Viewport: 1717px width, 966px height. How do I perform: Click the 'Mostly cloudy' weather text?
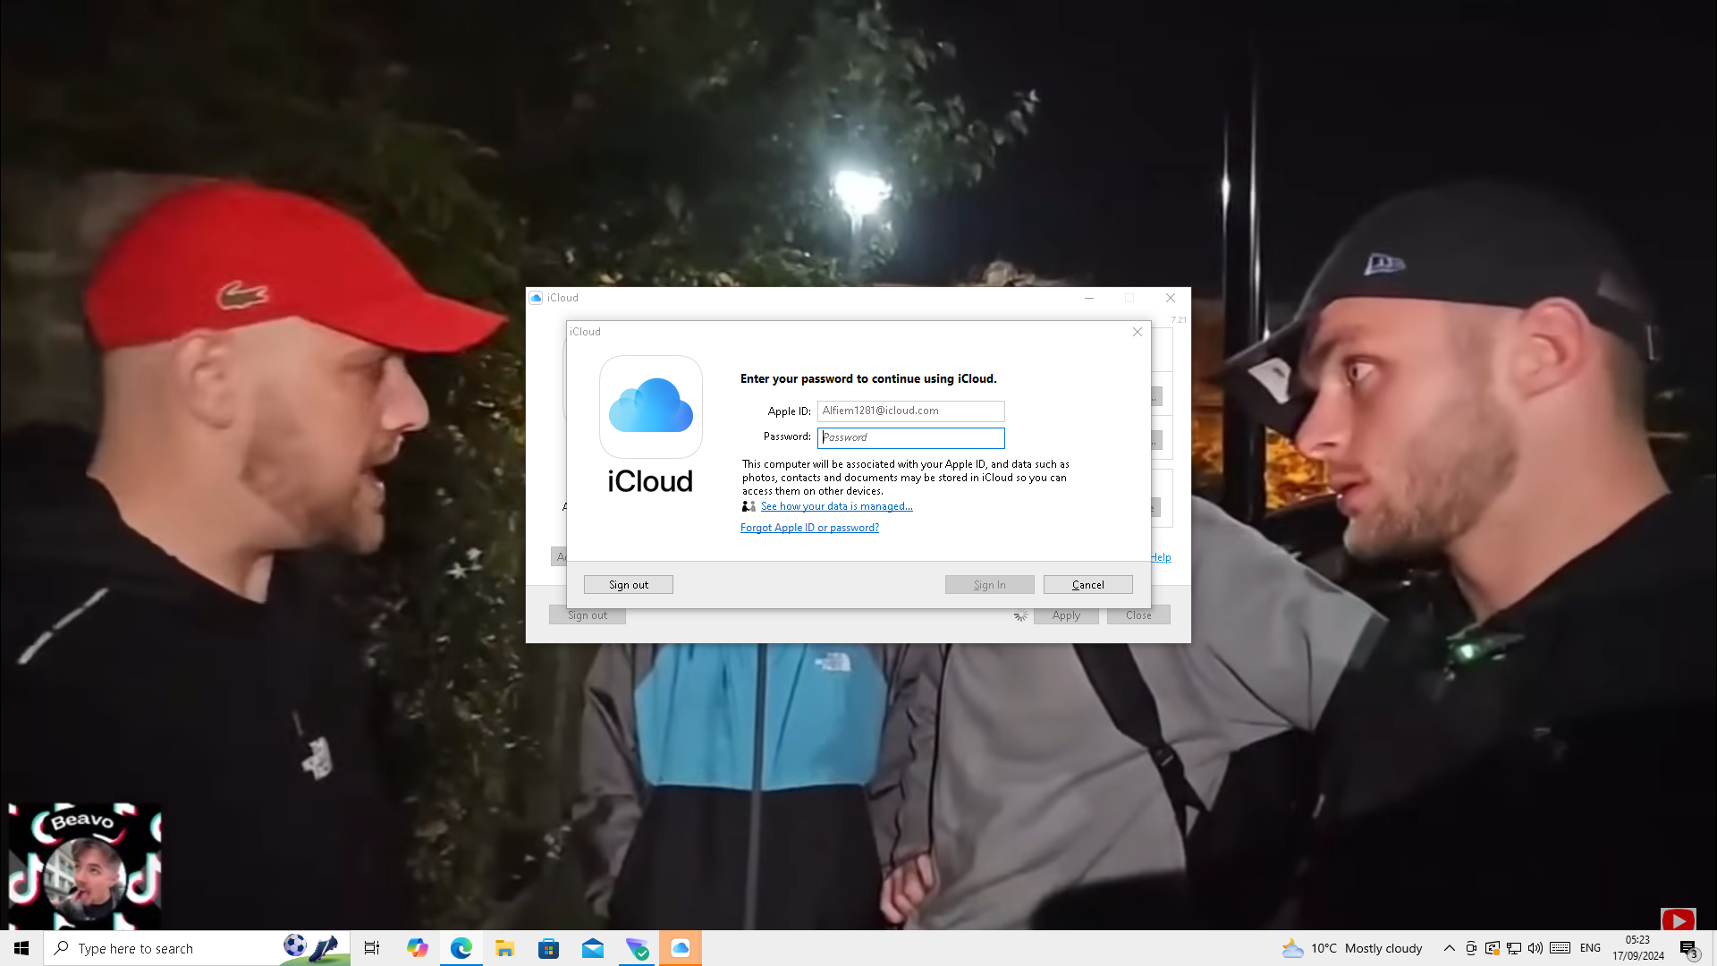pos(1383,948)
